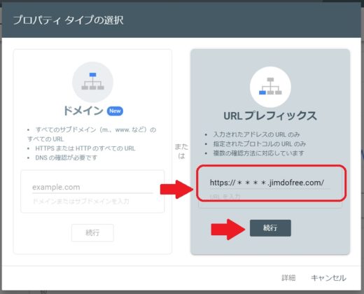Image resolution: width=364 pixels, height=294 pixels.
Task: Click the キャンセル button
Action: pos(328,278)
